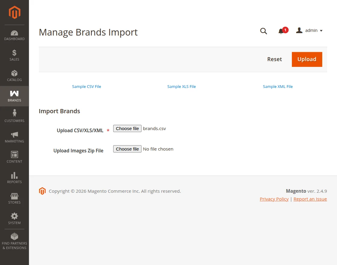Download the Sample XLS File

[181, 86]
